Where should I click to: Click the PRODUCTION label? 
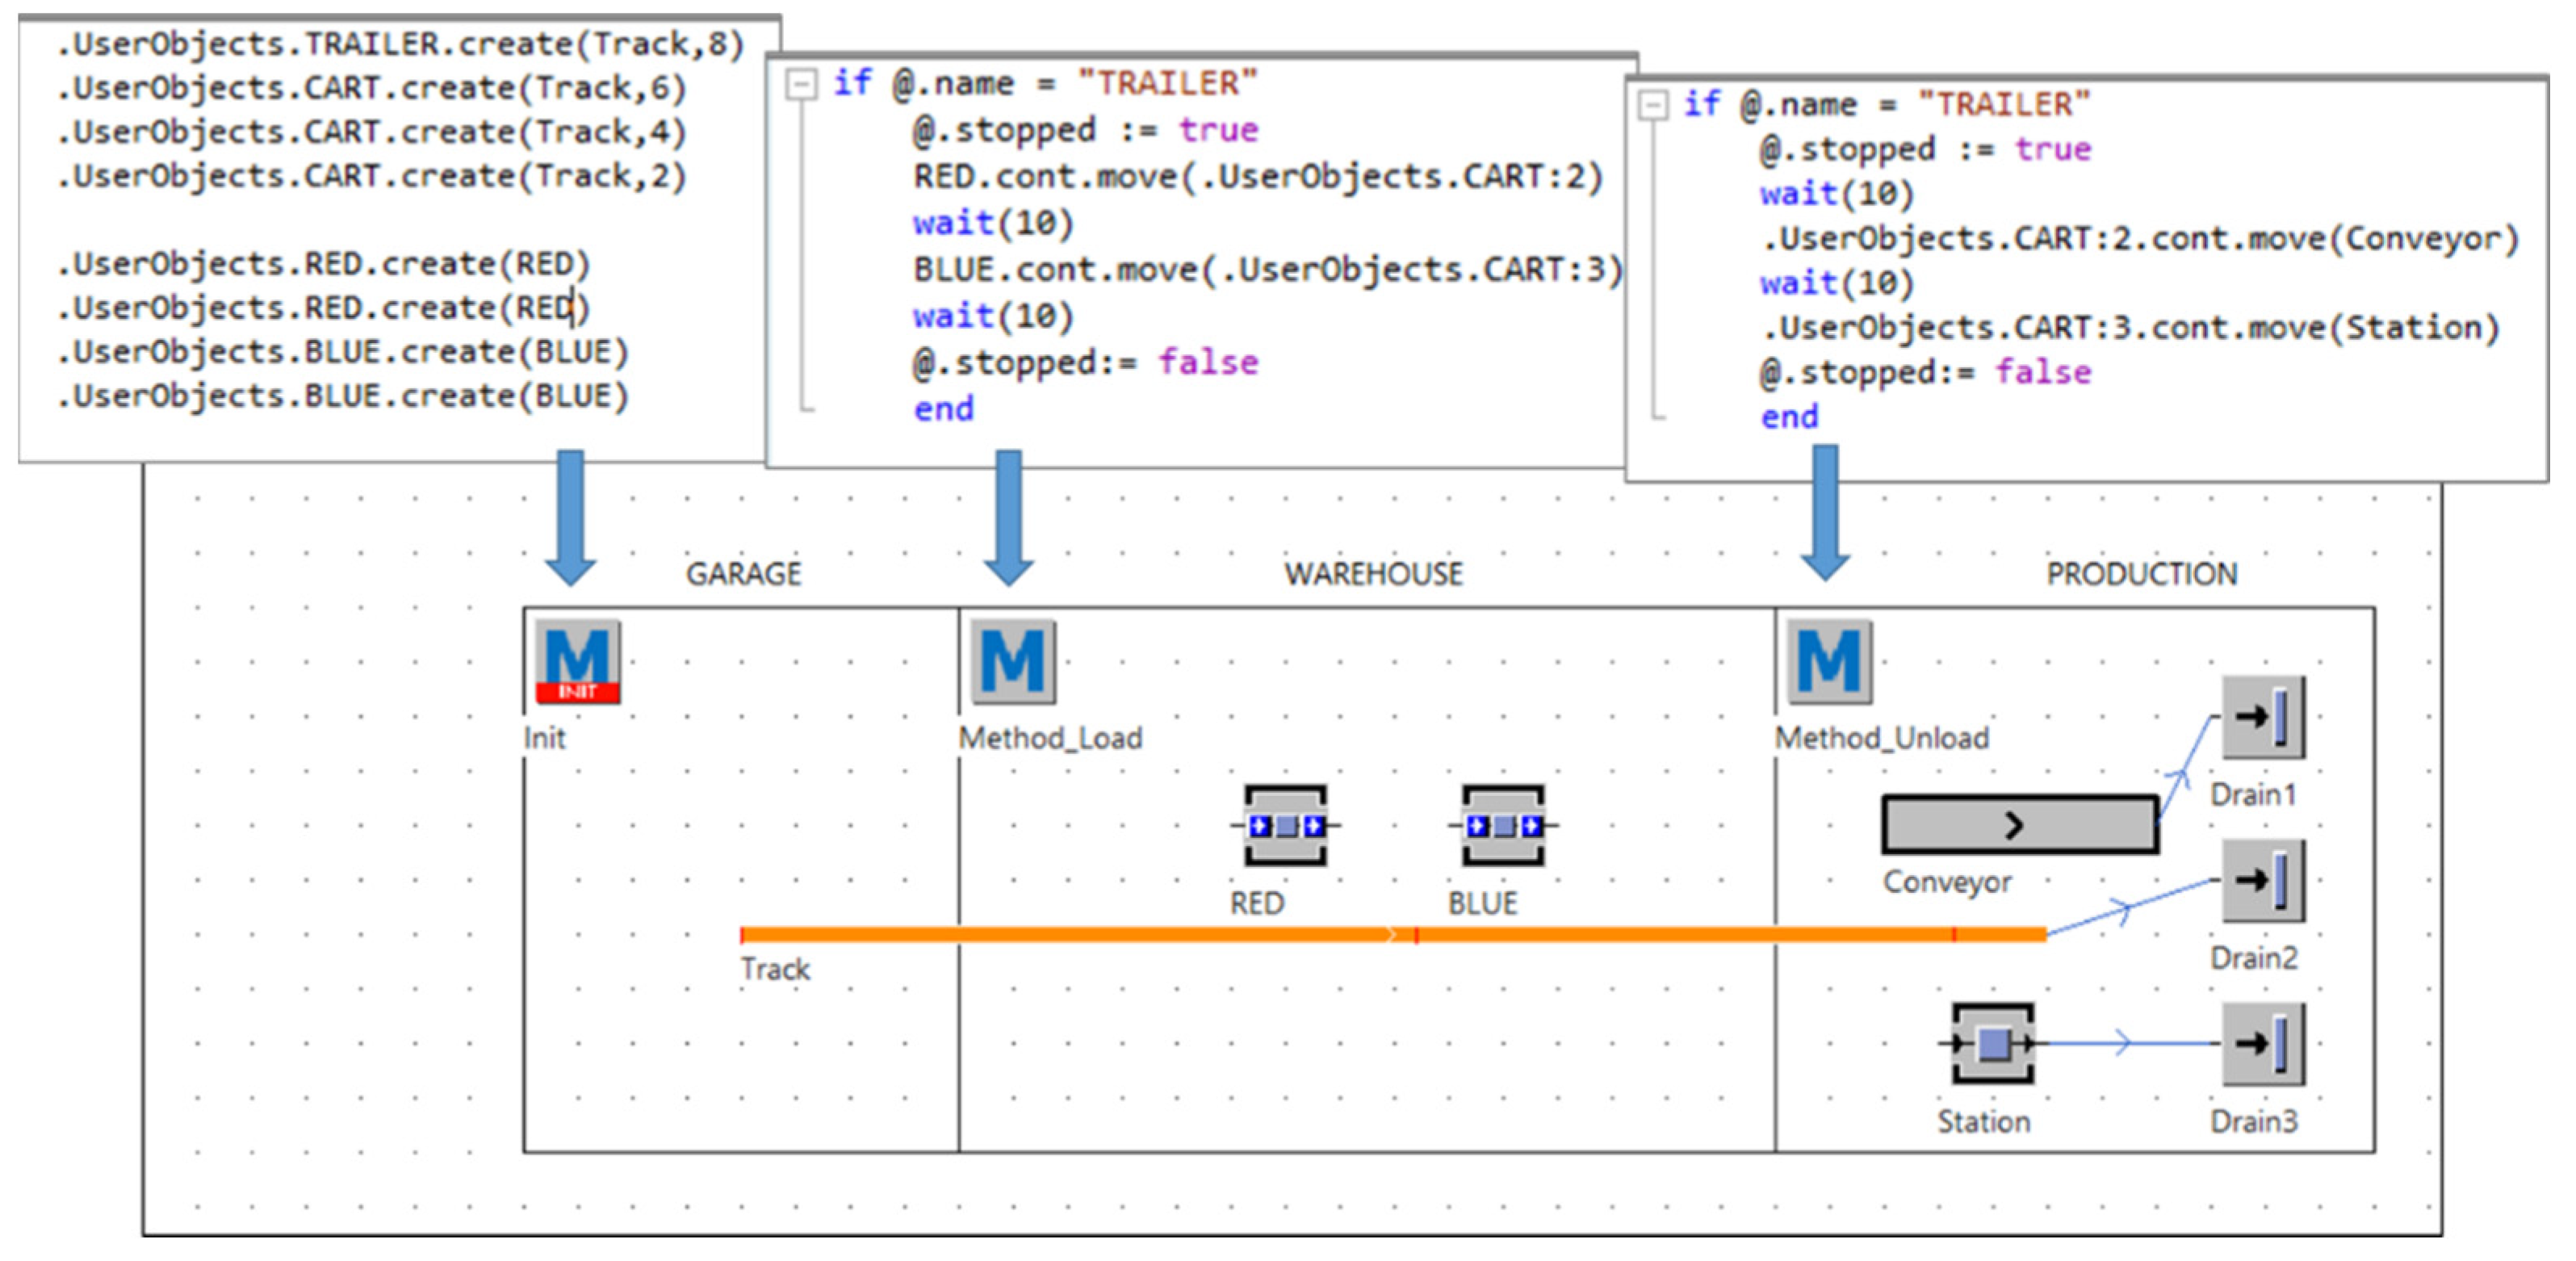pyautogui.click(x=2141, y=574)
